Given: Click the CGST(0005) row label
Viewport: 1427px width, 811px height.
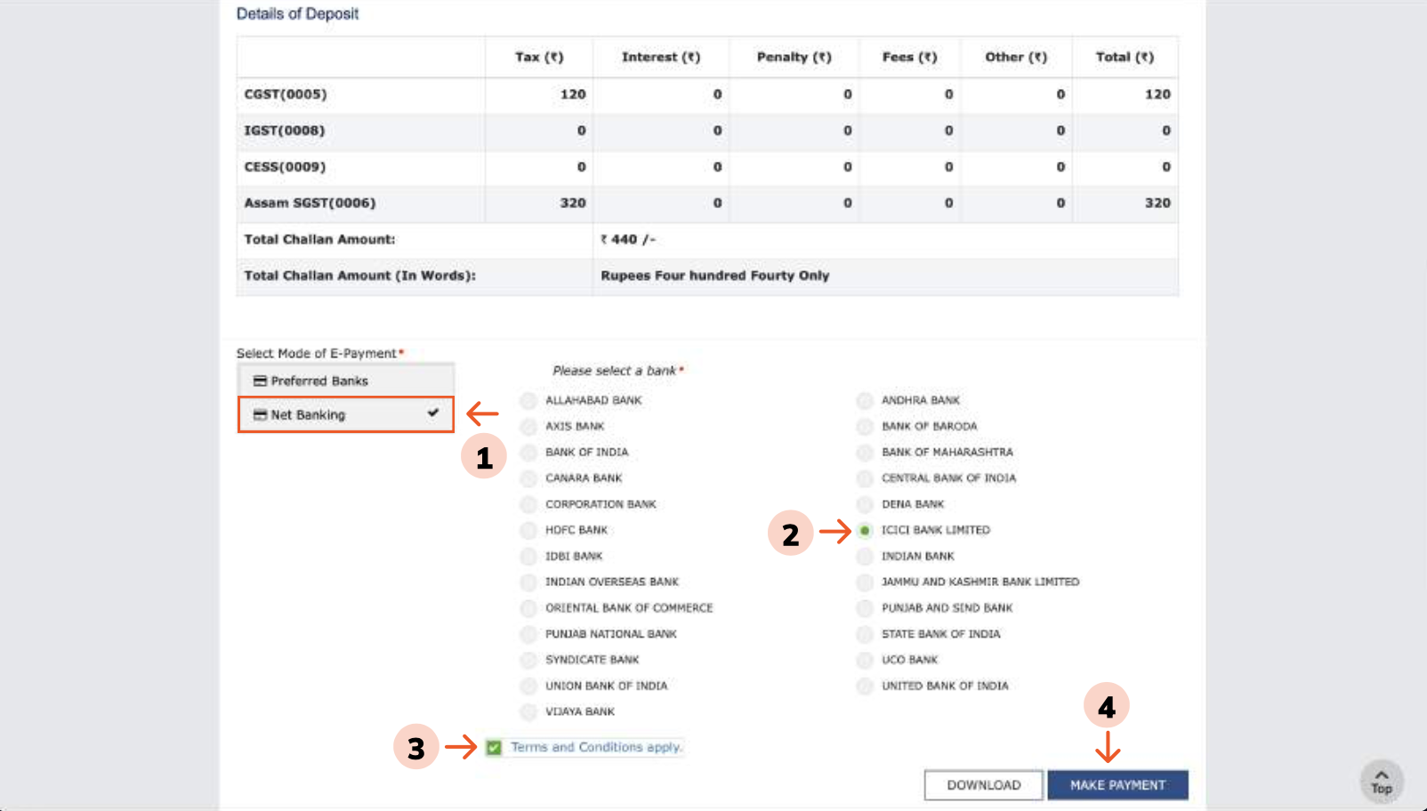Looking at the screenshot, I should pyautogui.click(x=286, y=94).
